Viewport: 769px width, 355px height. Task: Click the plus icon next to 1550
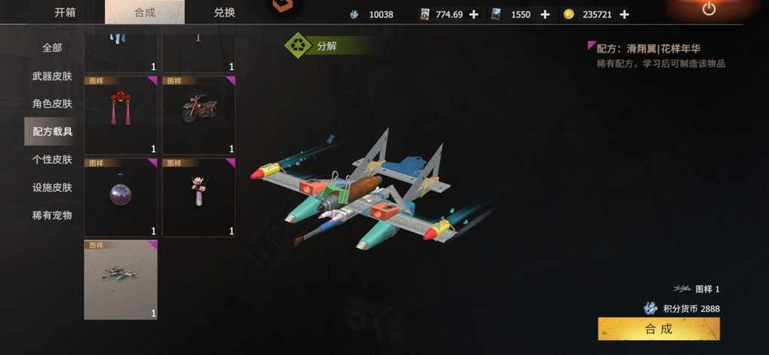click(545, 14)
